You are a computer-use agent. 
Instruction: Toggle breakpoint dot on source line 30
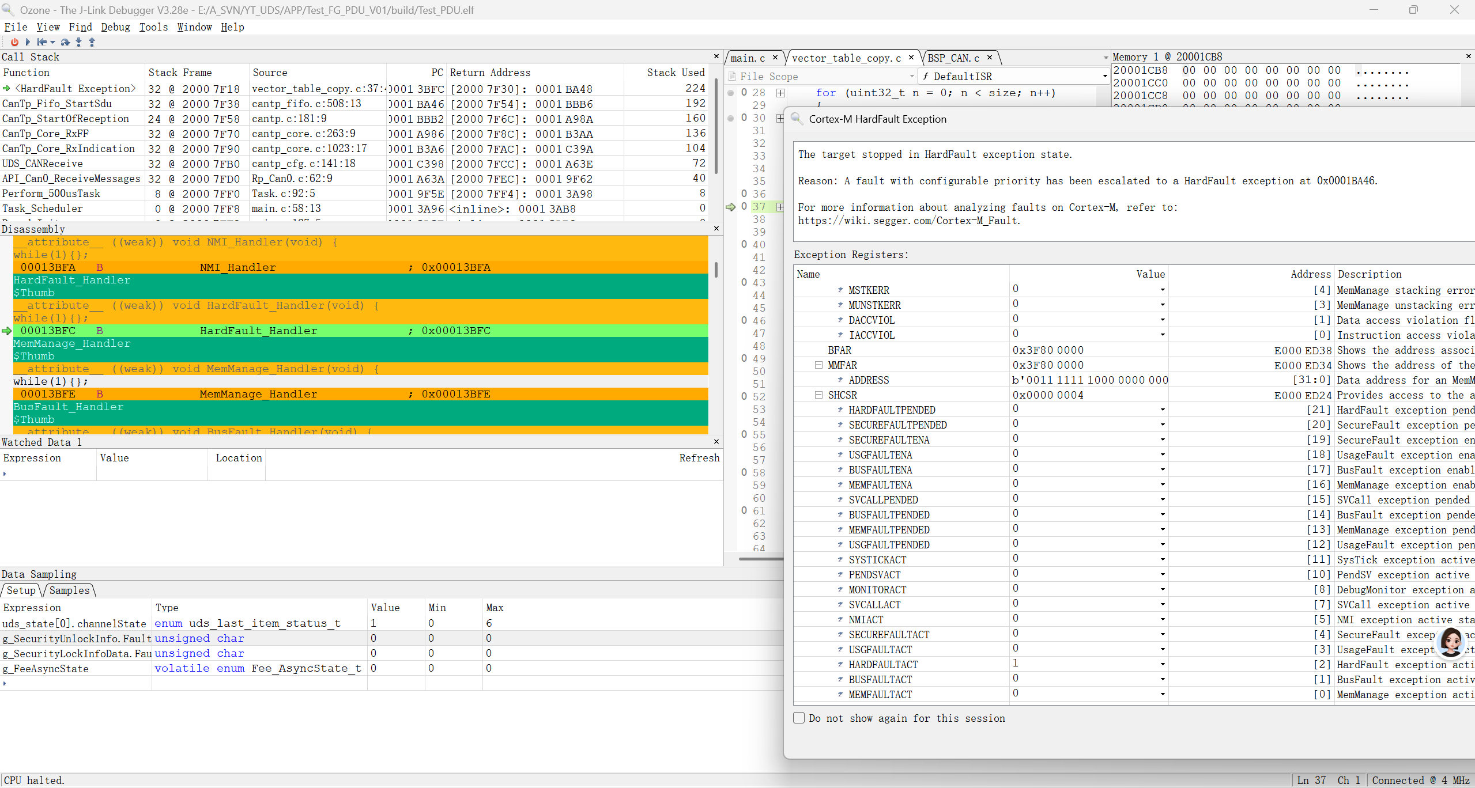coord(731,118)
